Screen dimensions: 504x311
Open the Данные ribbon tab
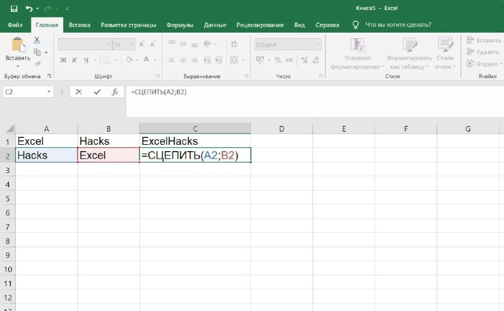click(215, 25)
